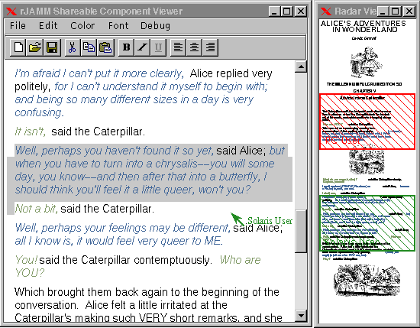Click the red PC User viewport rectangle
Screen dimensions: 420x328
click(367, 122)
